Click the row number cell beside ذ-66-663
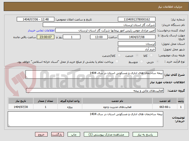The width and height of the screenshot is (189, 141). 181,107
